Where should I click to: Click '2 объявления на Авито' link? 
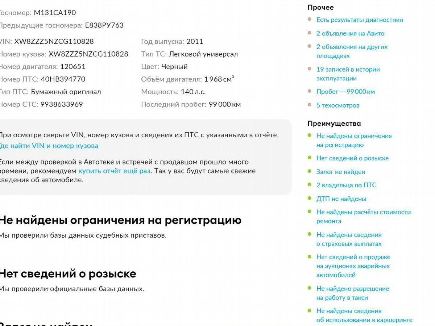click(350, 33)
